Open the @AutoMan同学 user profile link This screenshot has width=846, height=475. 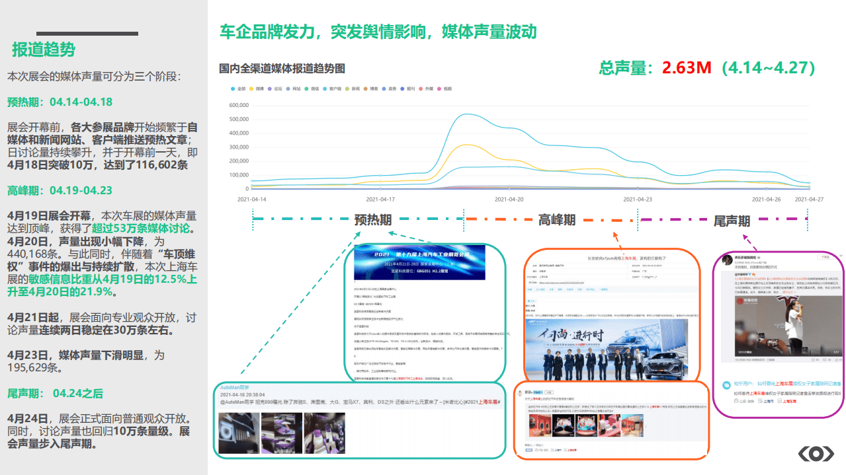[235, 387]
